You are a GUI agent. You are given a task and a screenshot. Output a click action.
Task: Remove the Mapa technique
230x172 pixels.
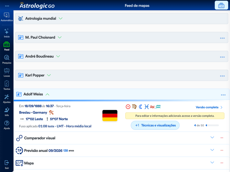[x=222, y=163]
